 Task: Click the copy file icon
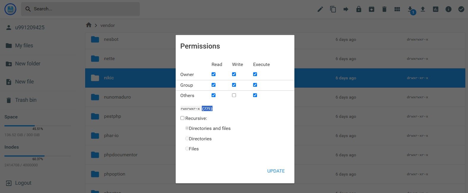(333, 9)
